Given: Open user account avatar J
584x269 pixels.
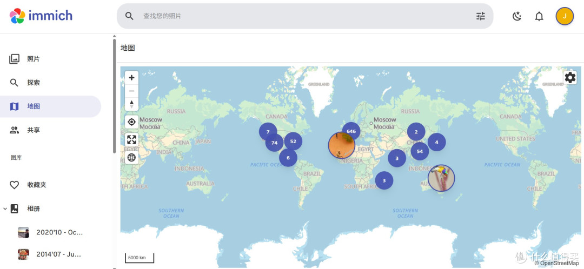Looking at the screenshot, I should (565, 16).
